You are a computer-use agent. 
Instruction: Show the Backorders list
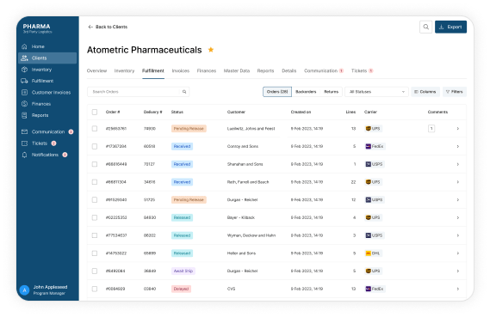[x=306, y=92]
